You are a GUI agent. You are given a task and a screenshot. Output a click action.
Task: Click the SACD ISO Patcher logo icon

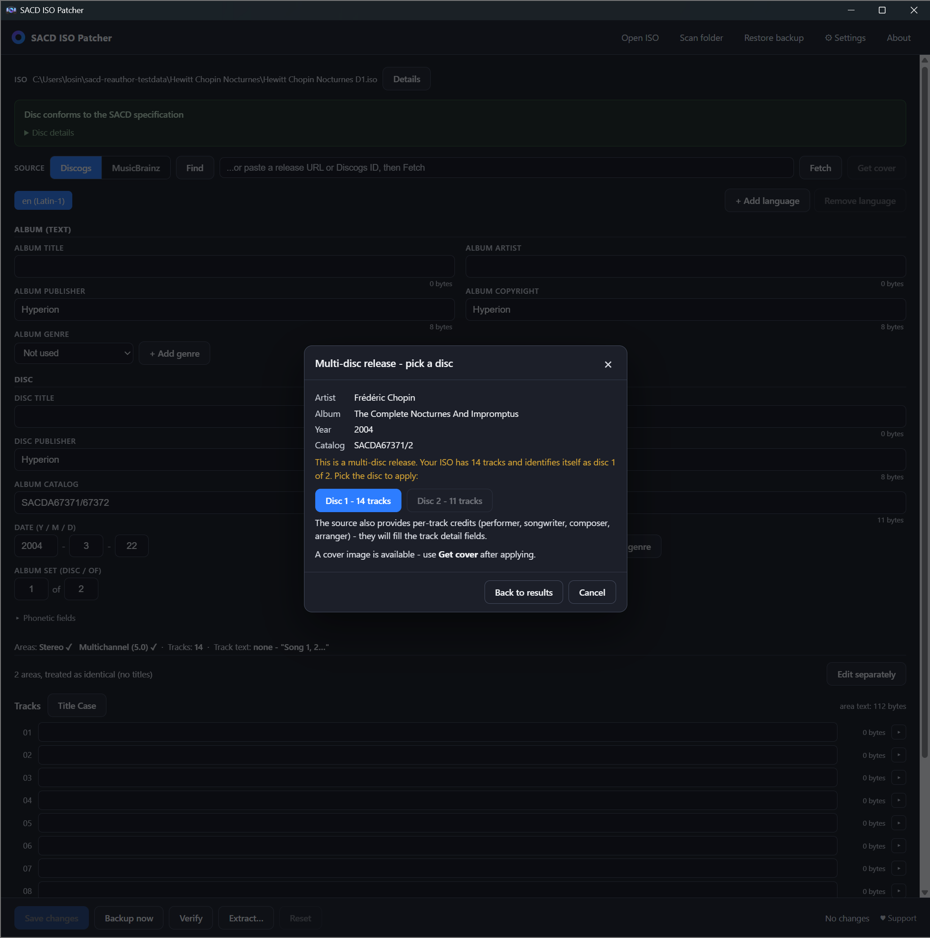pyautogui.click(x=18, y=37)
